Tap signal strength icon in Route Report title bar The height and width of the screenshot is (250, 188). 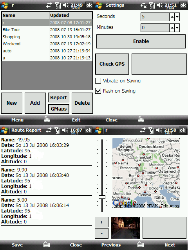click(x=58, y=130)
